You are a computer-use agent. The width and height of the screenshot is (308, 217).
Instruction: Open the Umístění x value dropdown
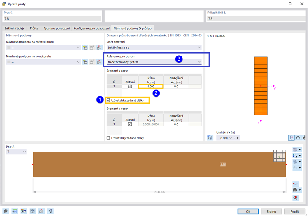click(231, 138)
